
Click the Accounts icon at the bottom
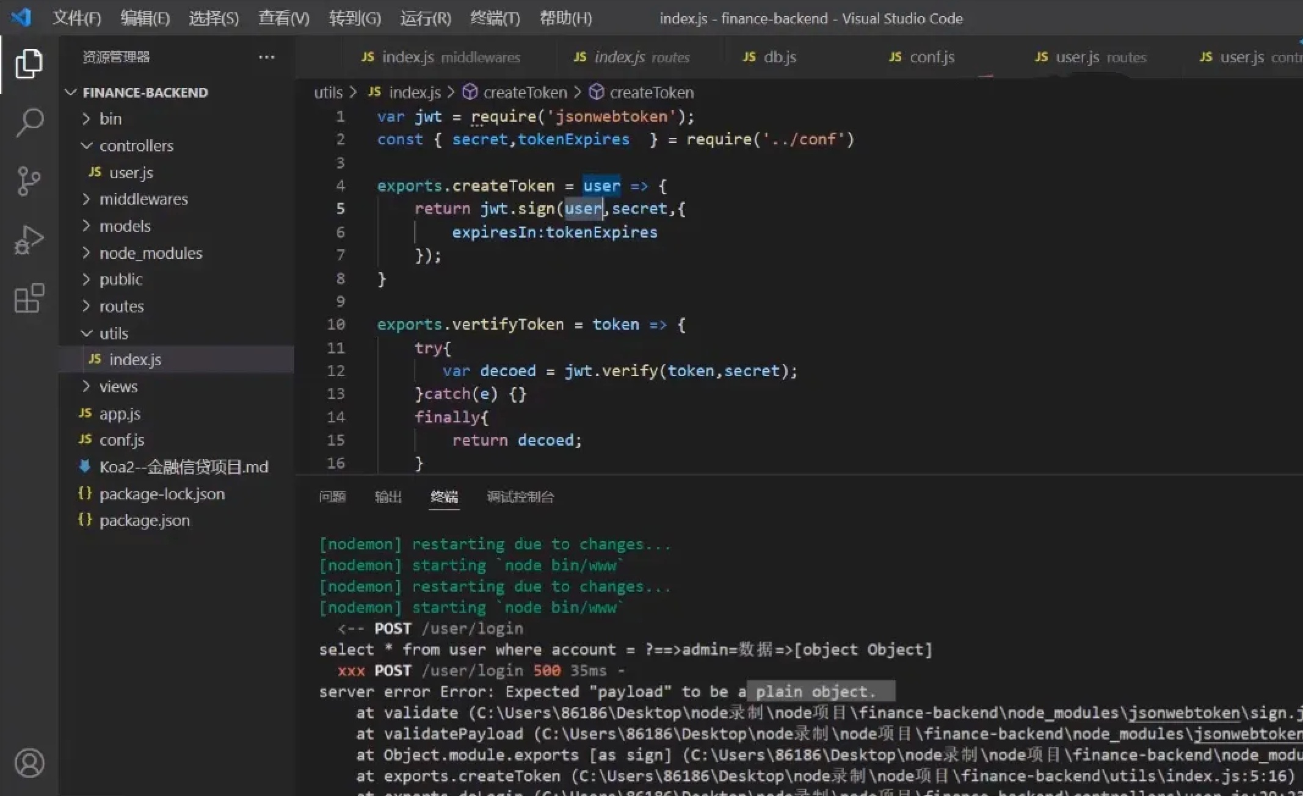tap(29, 762)
